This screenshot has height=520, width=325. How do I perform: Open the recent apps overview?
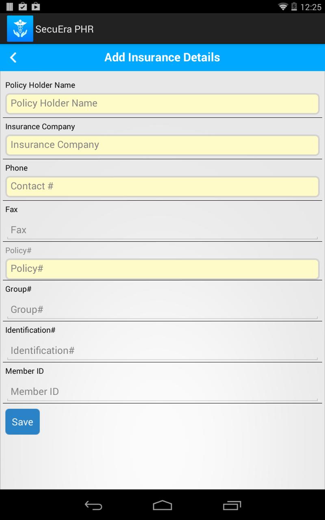[232, 505]
